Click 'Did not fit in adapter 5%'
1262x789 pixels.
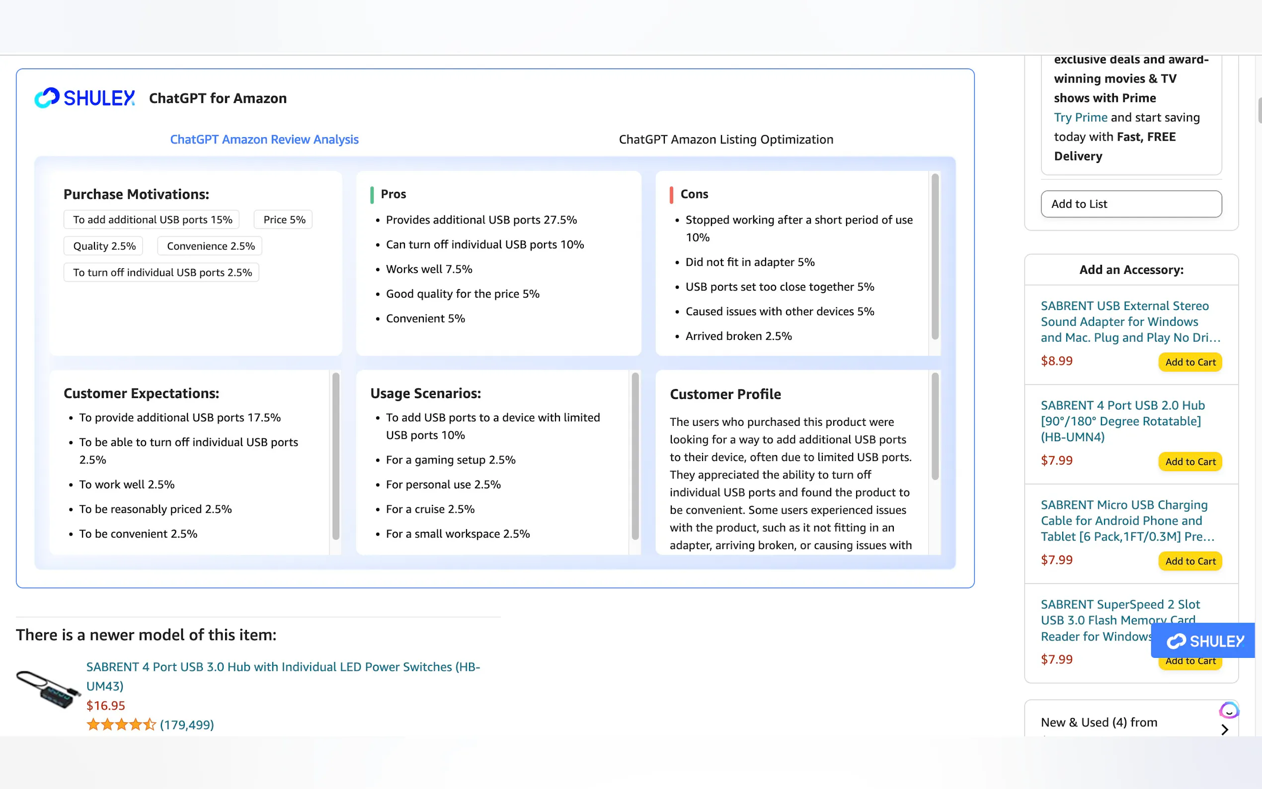(x=750, y=262)
